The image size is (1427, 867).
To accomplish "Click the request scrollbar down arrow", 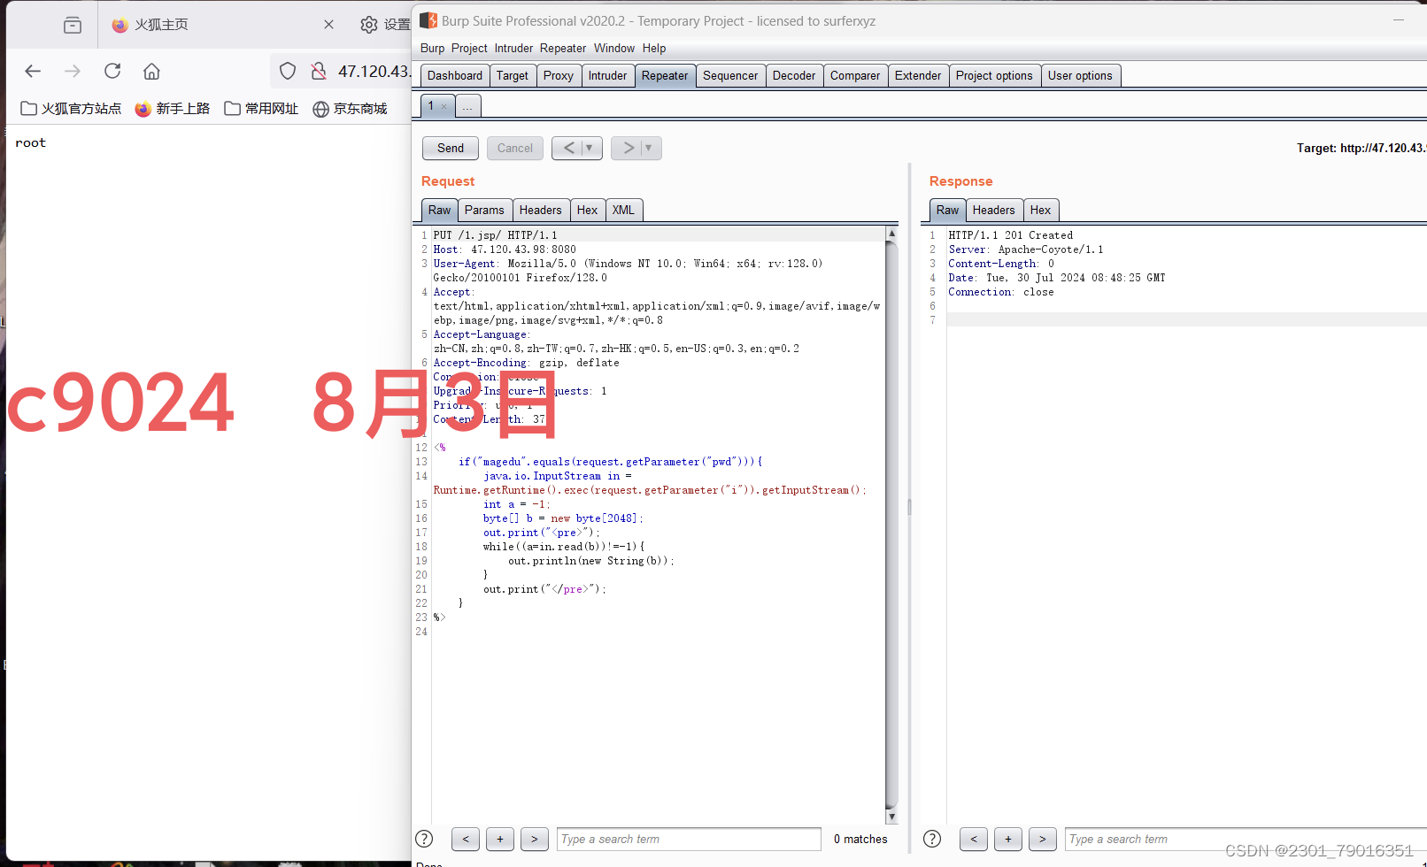I will (891, 817).
